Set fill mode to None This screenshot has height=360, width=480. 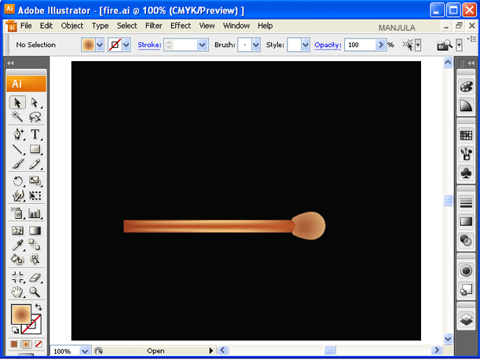click(x=38, y=344)
